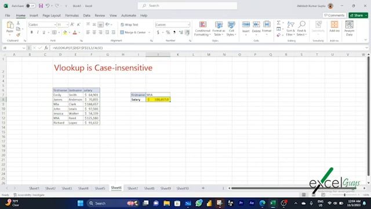Switch to the View tab
The width and height of the screenshot is (371, 209).
113,16
